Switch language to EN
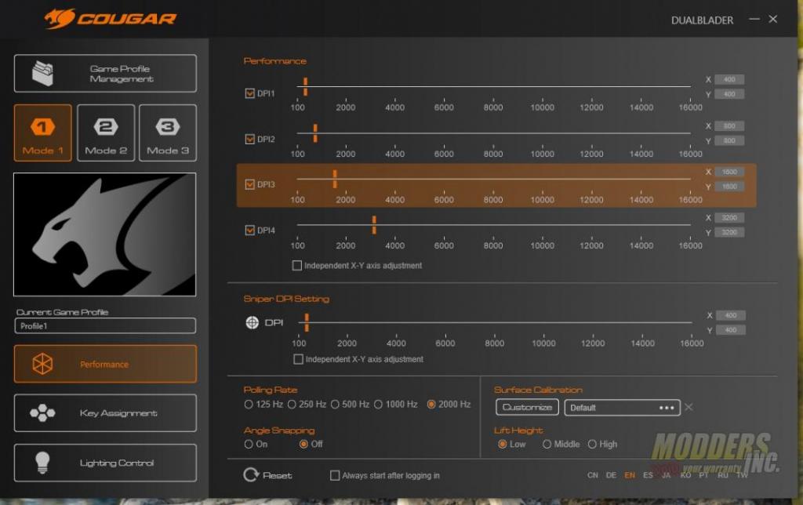Image resolution: width=803 pixels, height=505 pixels. tap(630, 475)
